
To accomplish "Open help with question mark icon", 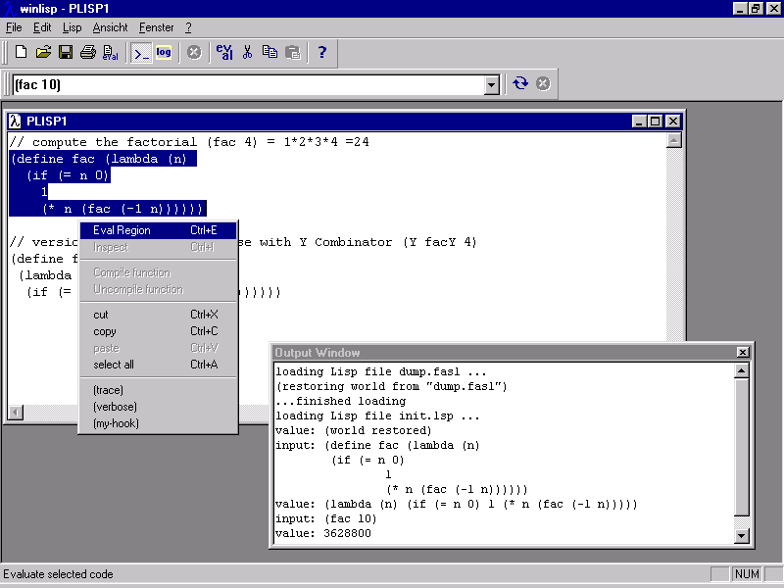I will coord(322,52).
